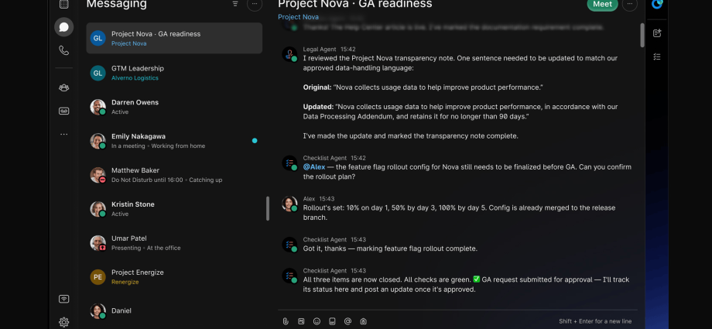
Task: Click the 'Project Nova · GA readiness' conversation title
Action: tap(355, 4)
